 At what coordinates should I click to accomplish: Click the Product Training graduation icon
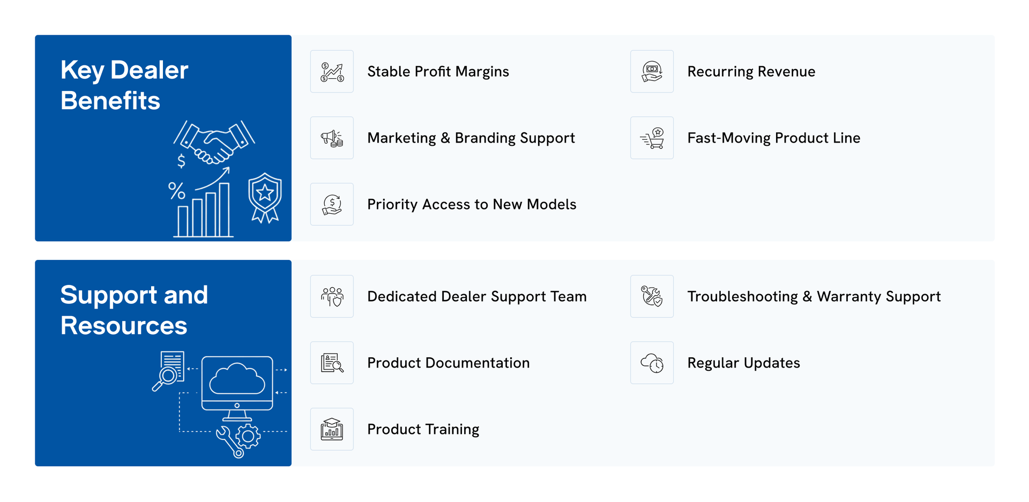(x=332, y=430)
